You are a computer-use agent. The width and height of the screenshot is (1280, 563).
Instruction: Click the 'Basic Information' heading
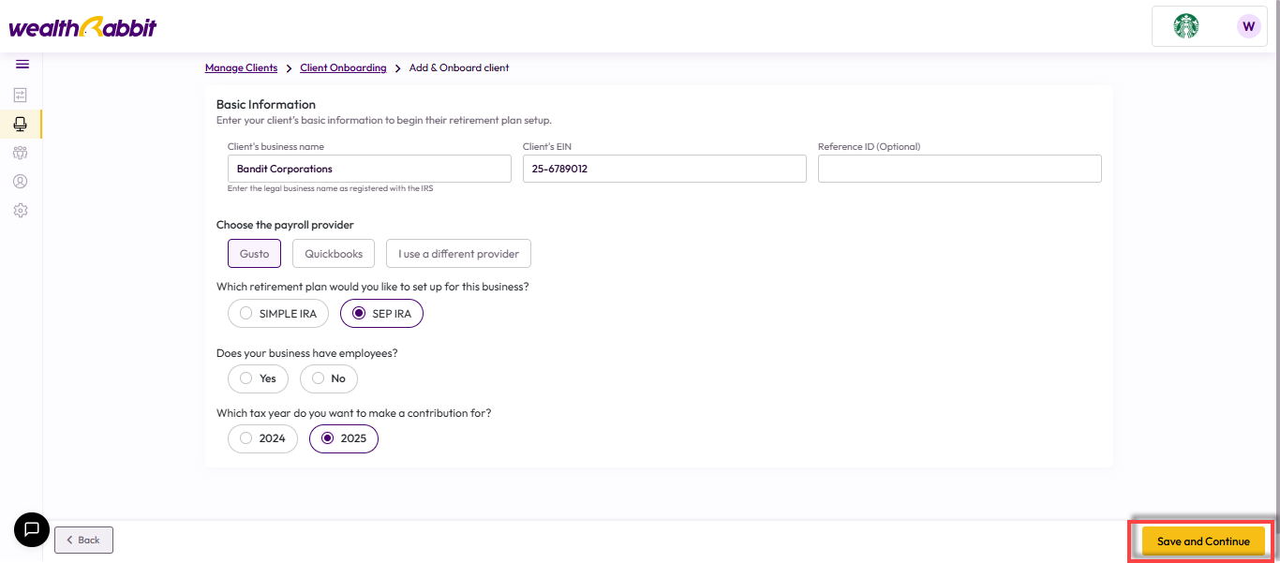pyautogui.click(x=266, y=105)
